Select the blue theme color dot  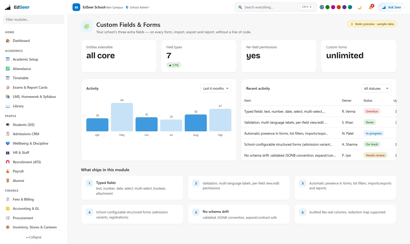pyautogui.click(x=322, y=7)
